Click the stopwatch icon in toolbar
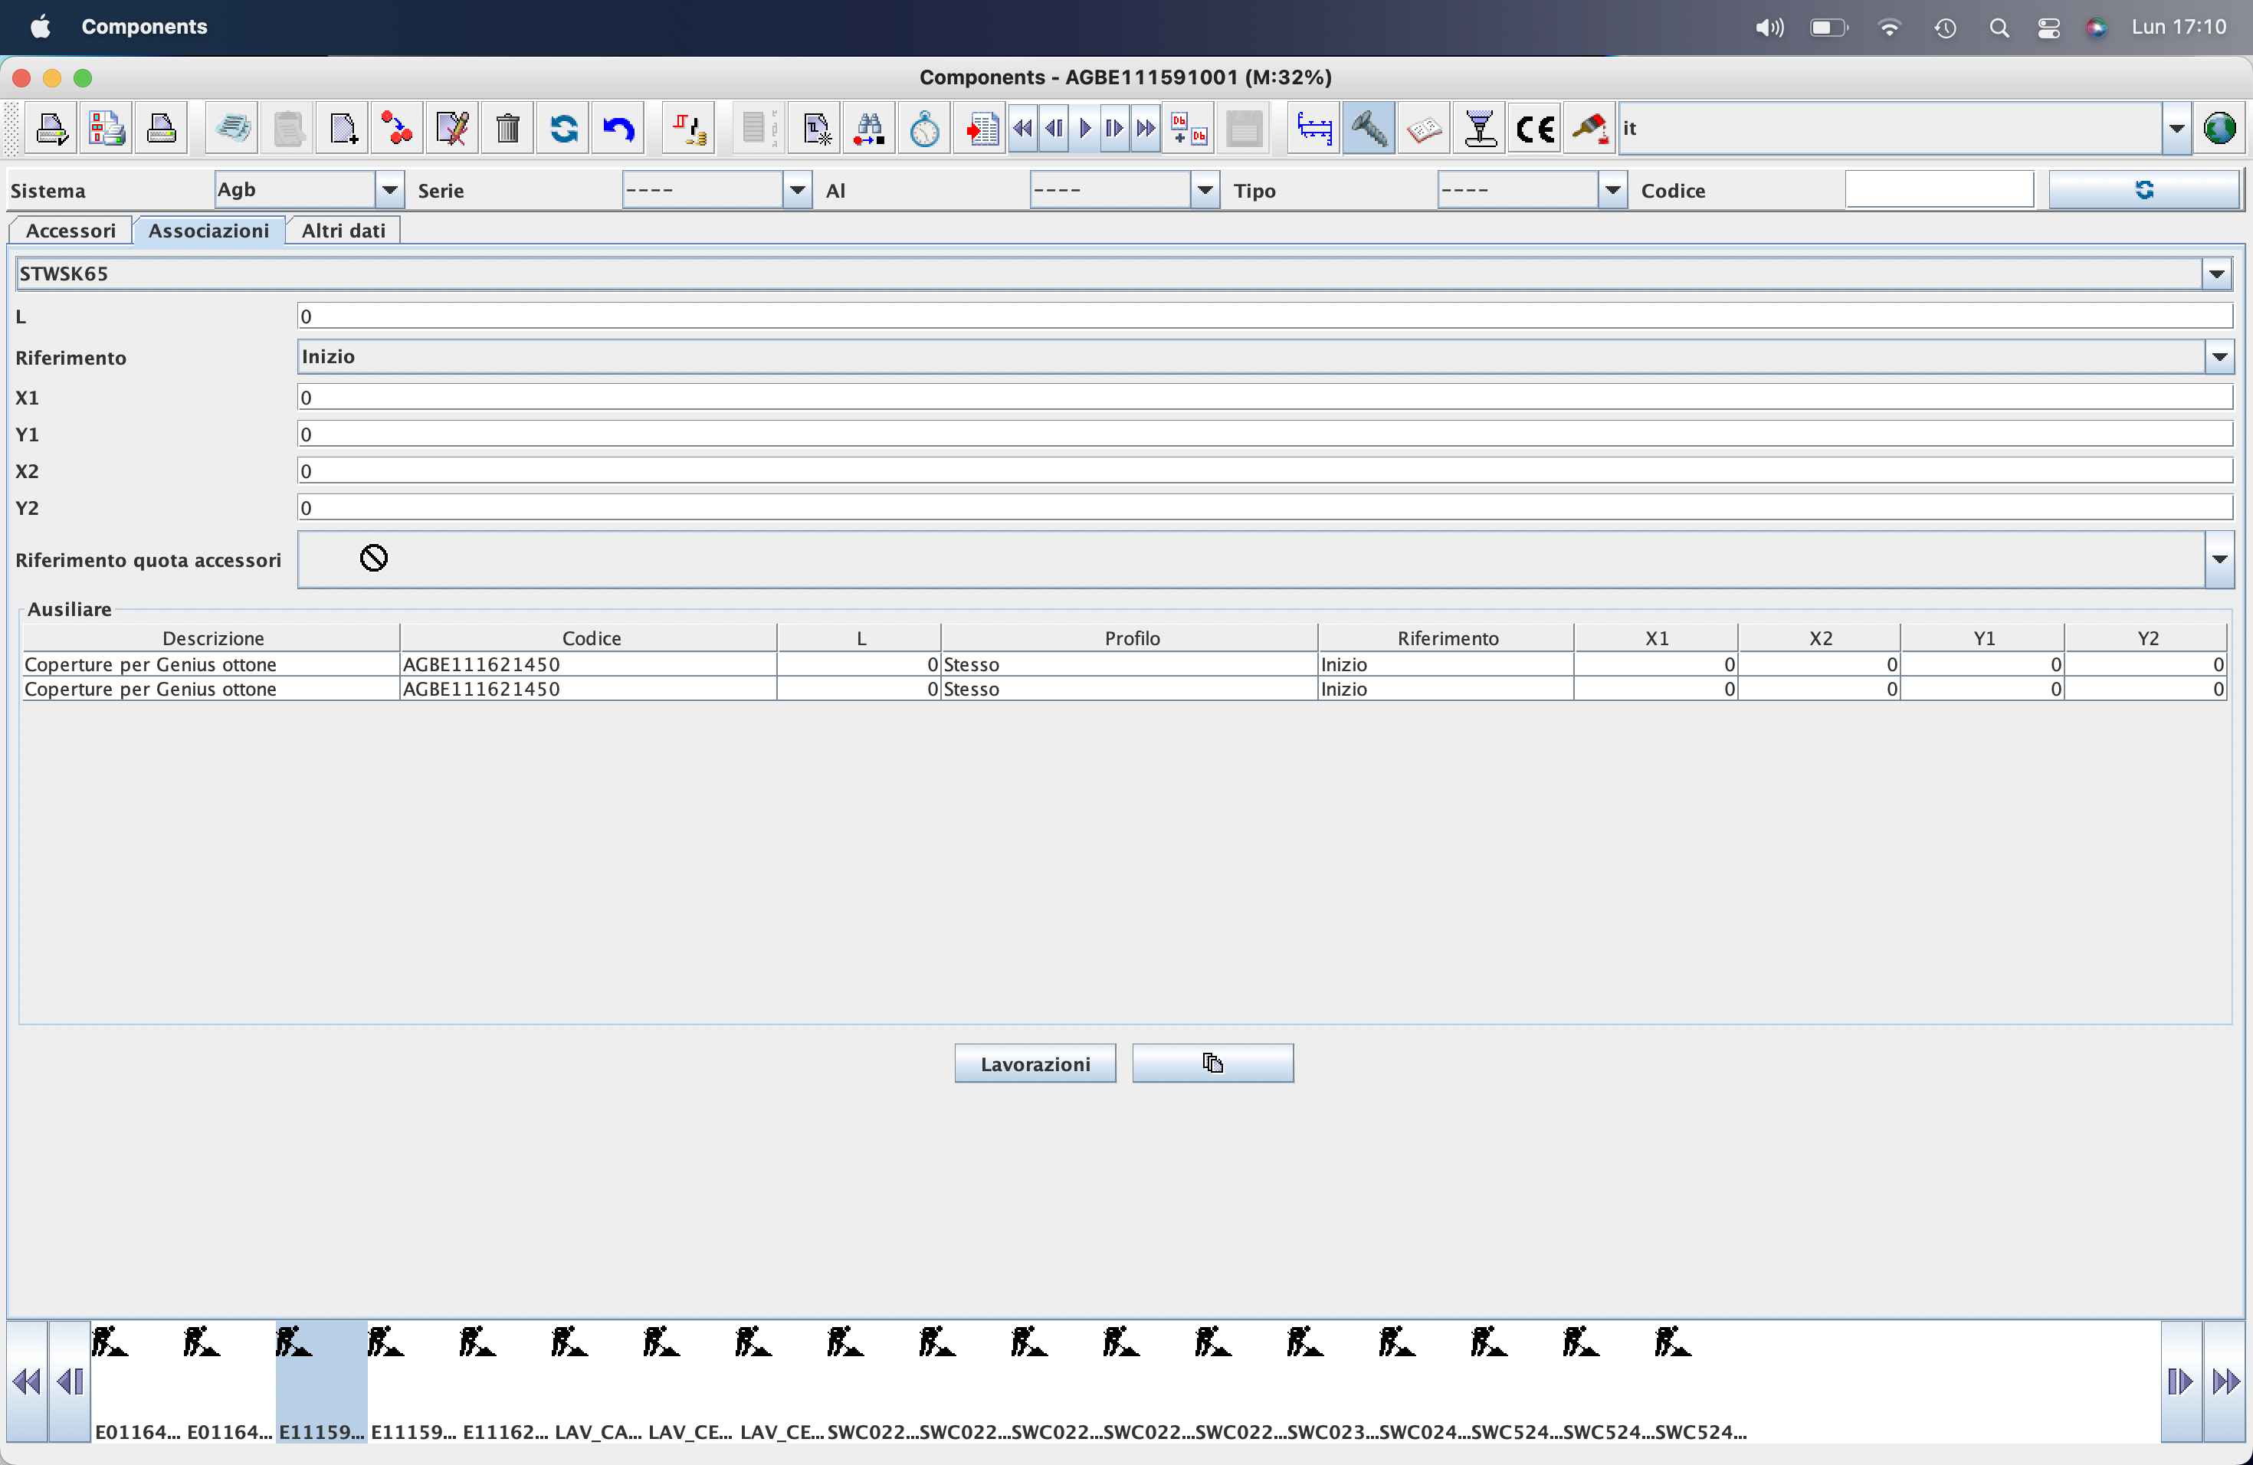This screenshot has height=1465, width=2253. pyautogui.click(x=924, y=129)
